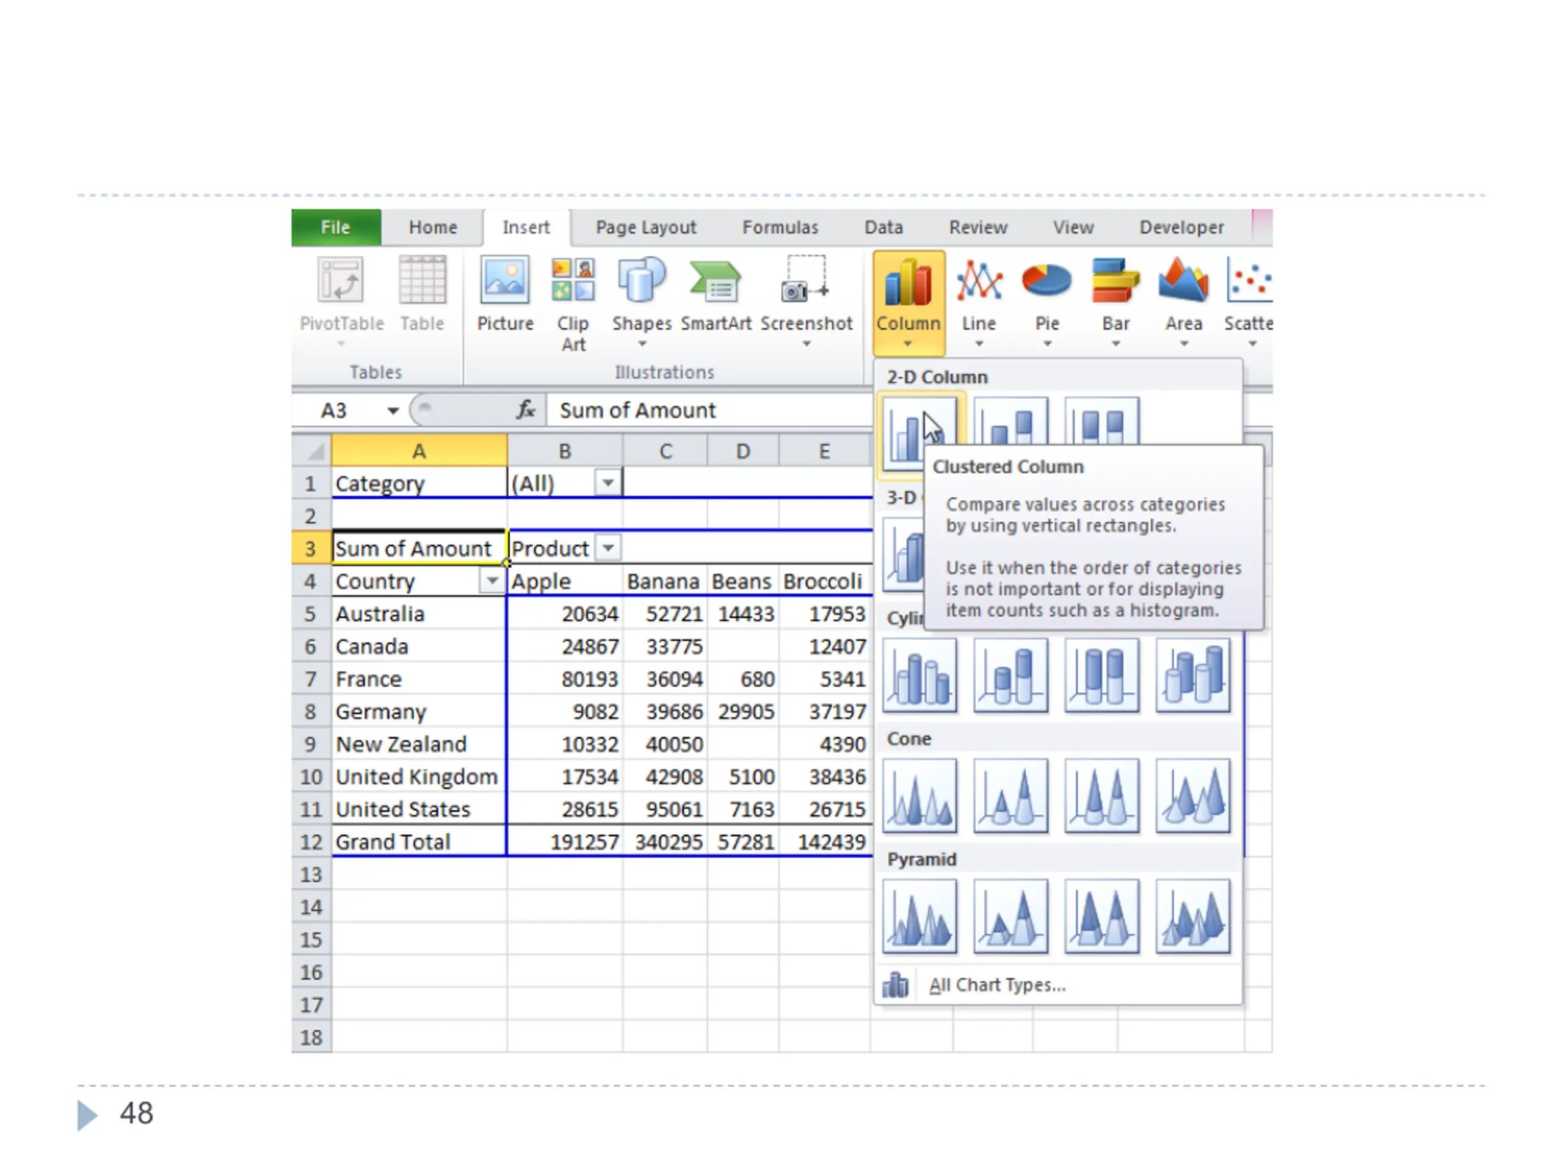The height and width of the screenshot is (1172, 1563).
Task: Switch to the Page Layout tab
Action: click(646, 228)
